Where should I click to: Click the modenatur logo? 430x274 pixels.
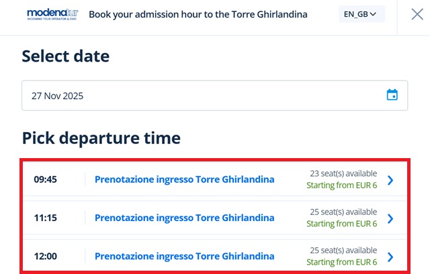click(53, 14)
